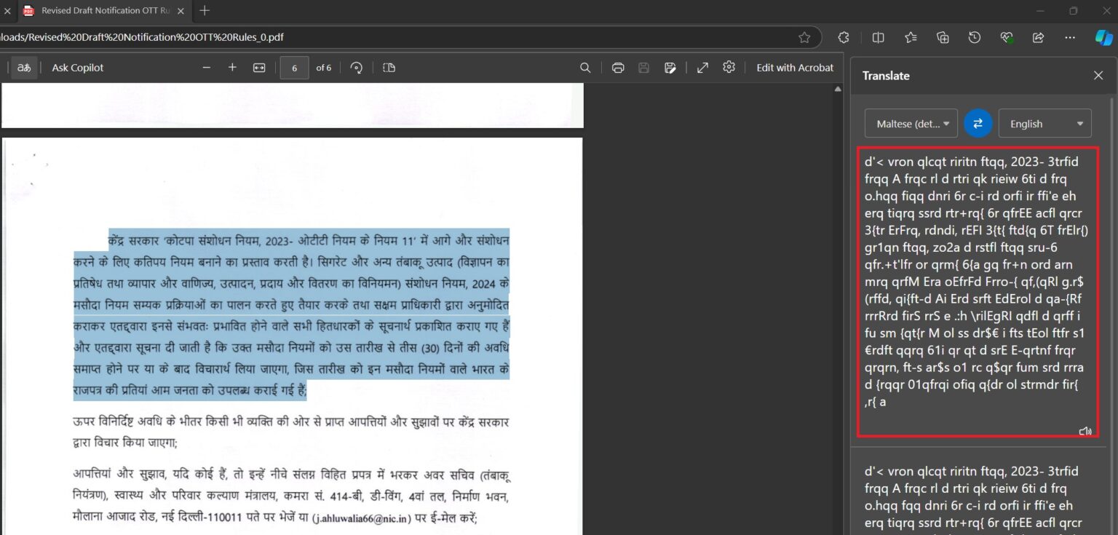Open the detected Maltese language dropdown
1118x535 pixels.
910,123
